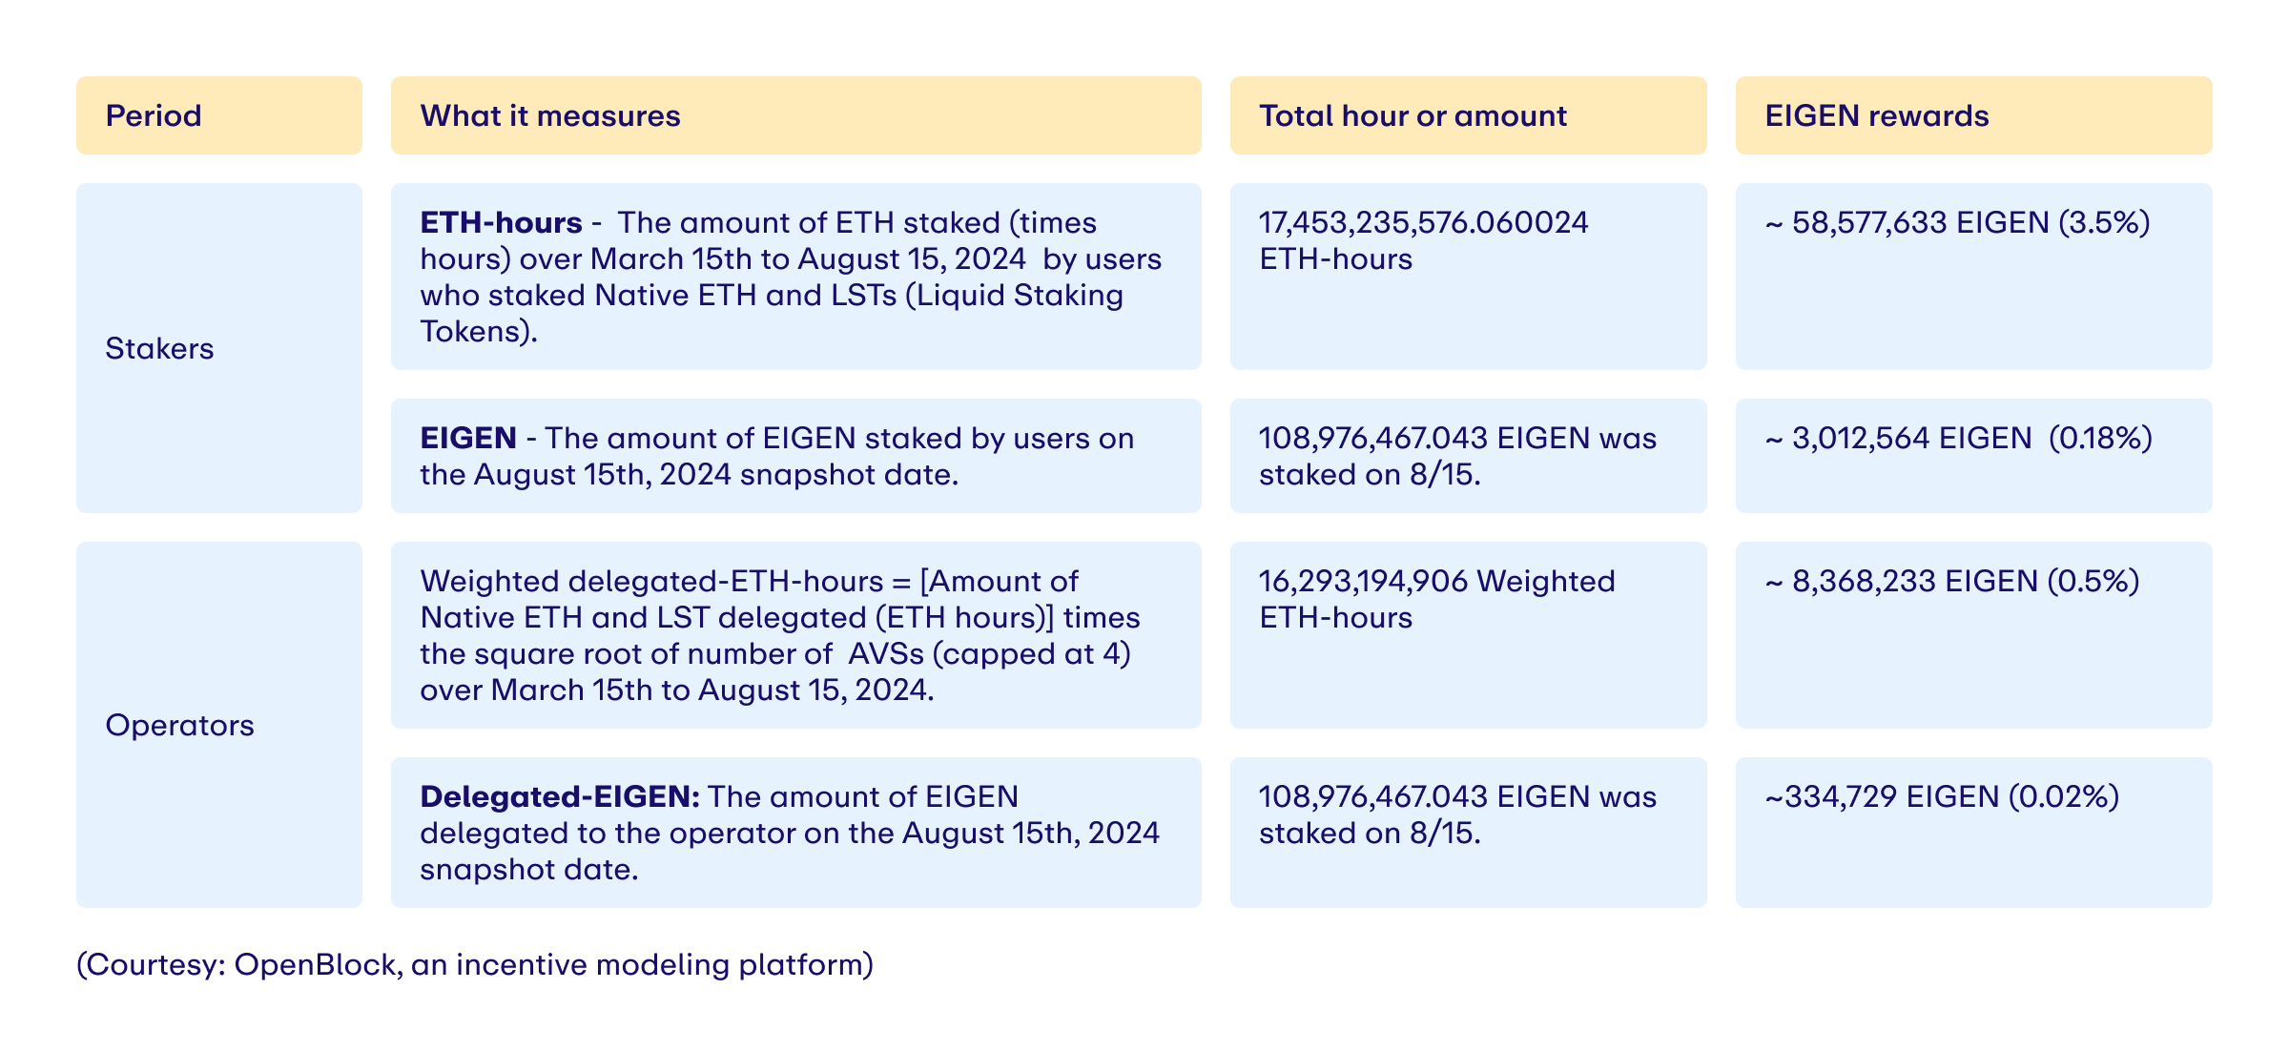The width and height of the screenshot is (2289, 1051).
Task: Select the 8,368,233 EIGEN (0.5%) reward cell
Action: 1974,635
